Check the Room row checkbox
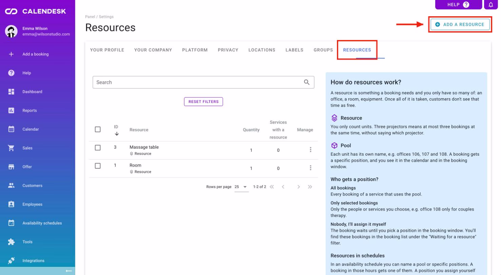The height and width of the screenshot is (275, 501). 98,166
